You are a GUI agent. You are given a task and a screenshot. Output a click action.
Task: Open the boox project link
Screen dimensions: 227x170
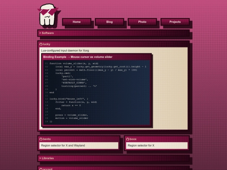(133, 139)
